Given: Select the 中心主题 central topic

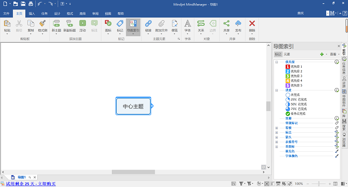Looking at the screenshot, I should [x=133, y=106].
